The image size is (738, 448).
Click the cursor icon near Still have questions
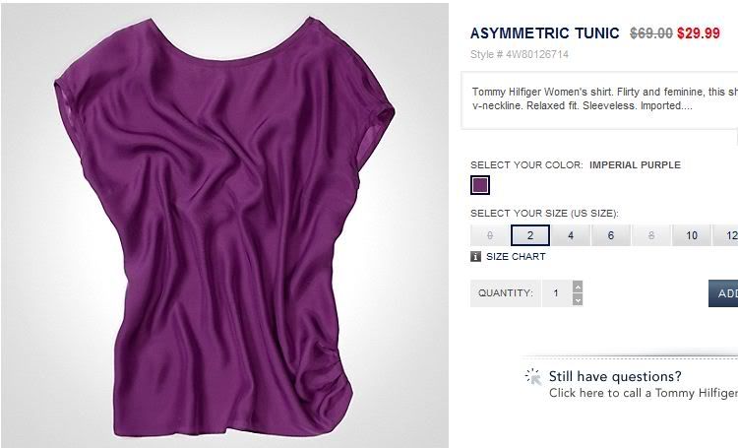(533, 376)
